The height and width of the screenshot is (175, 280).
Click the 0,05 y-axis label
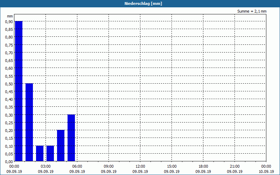click(x=9, y=154)
